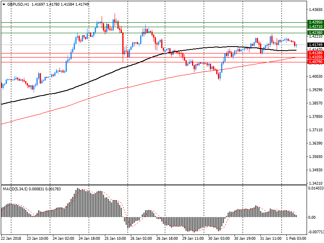This screenshot has height=243, width=324.
Task: Click the red 1.40790 price level tag
Action: click(315, 62)
